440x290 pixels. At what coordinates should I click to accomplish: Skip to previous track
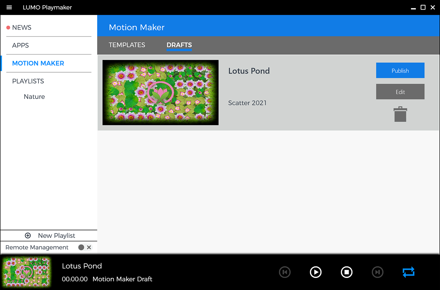(x=285, y=272)
